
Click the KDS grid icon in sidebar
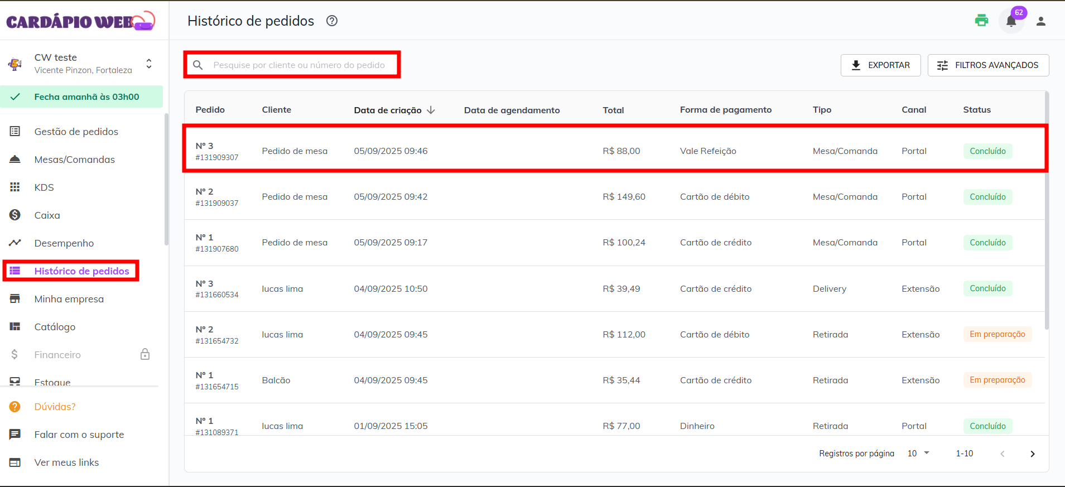pos(15,187)
